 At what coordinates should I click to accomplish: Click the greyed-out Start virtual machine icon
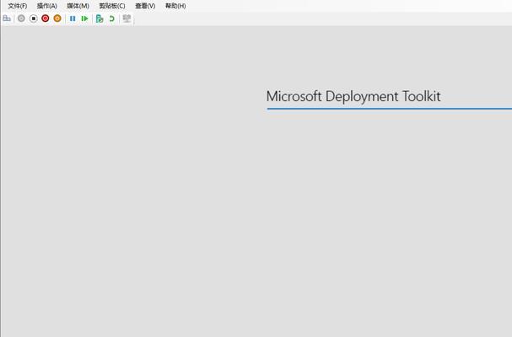(21, 19)
